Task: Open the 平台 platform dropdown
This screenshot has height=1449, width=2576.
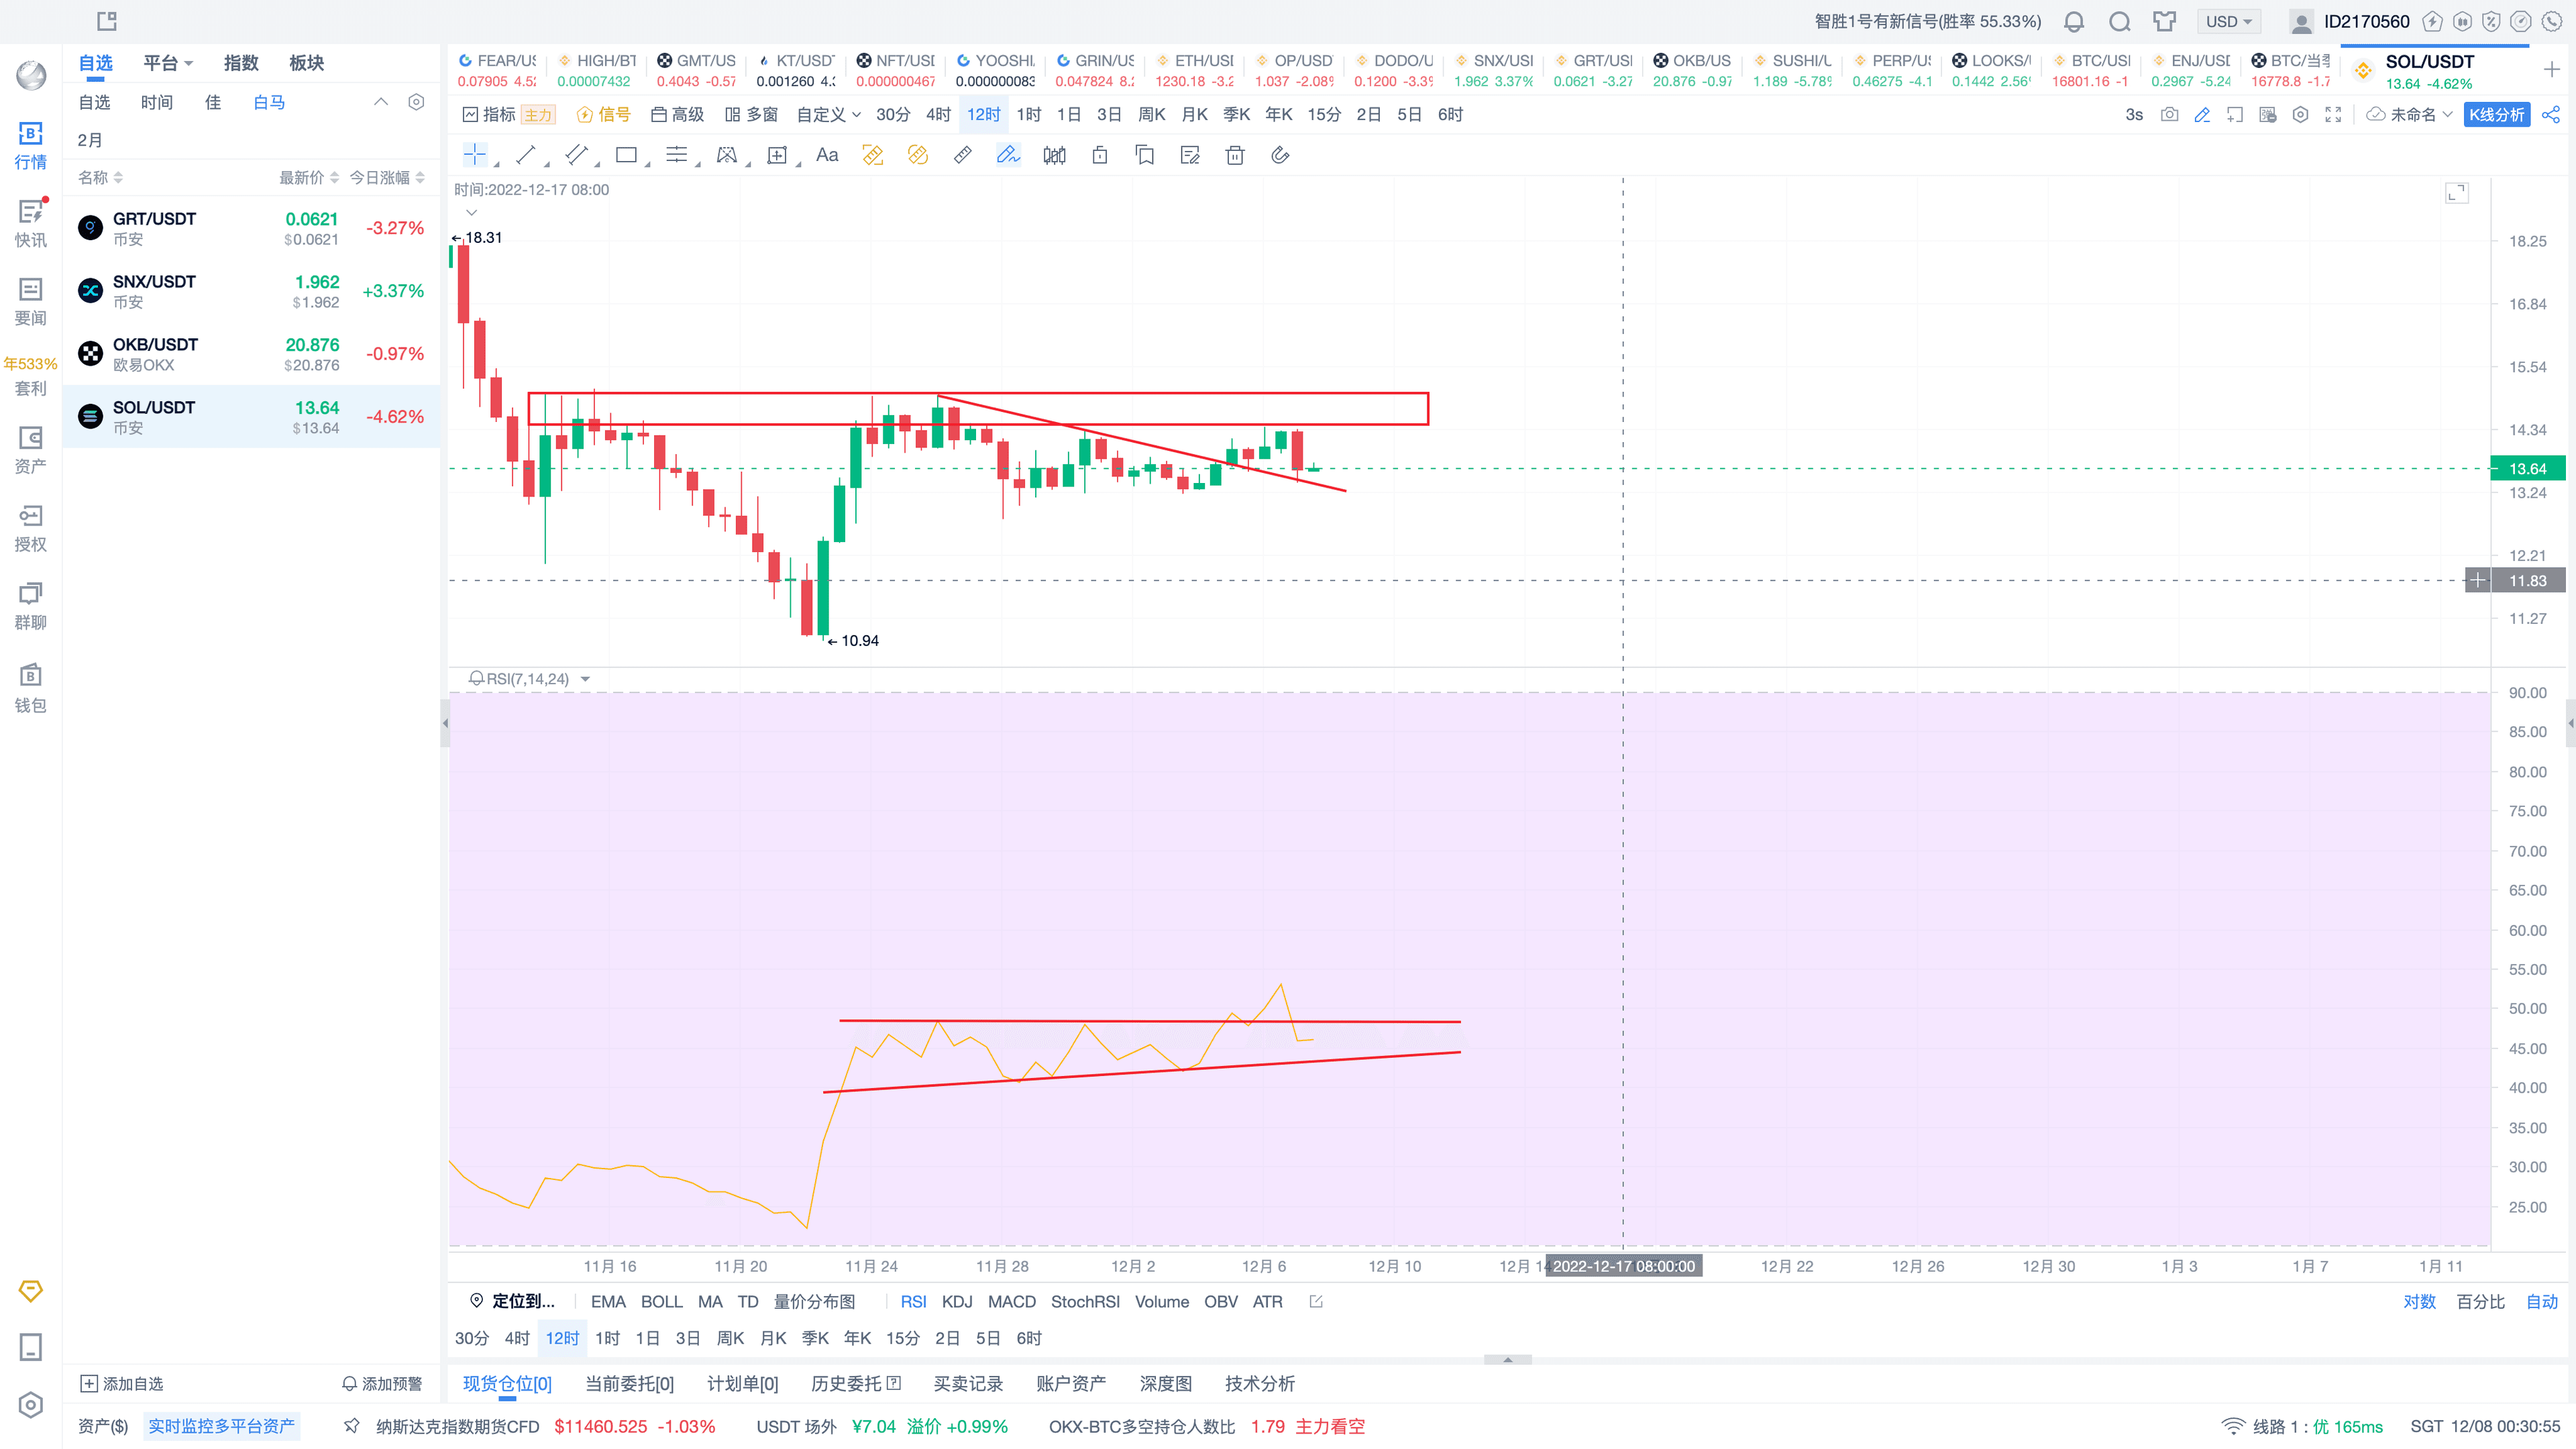Action: [x=168, y=63]
